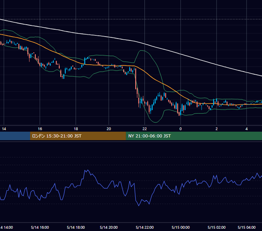Screen dimensions: 262x231
Task: Click the 2 label on the price chart axis
Action: tap(217, 129)
